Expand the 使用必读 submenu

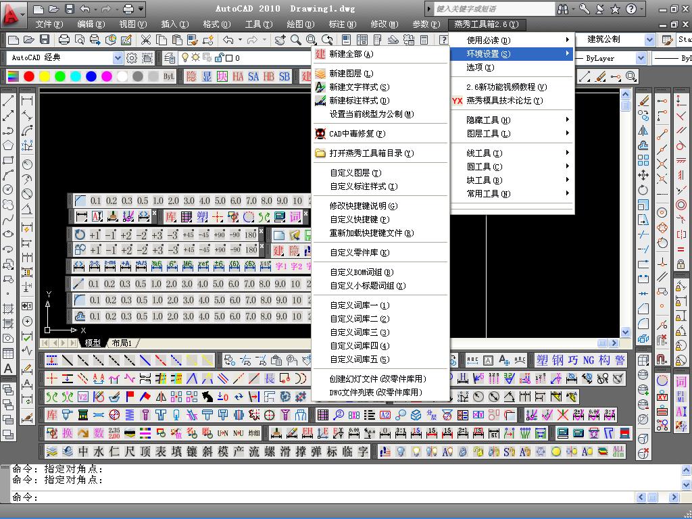tap(512, 40)
